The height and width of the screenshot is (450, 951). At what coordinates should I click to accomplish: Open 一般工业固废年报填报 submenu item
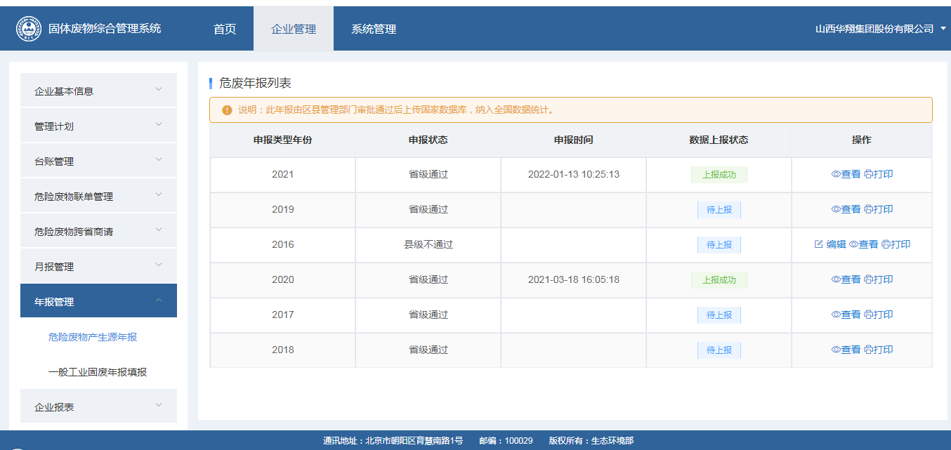click(98, 372)
